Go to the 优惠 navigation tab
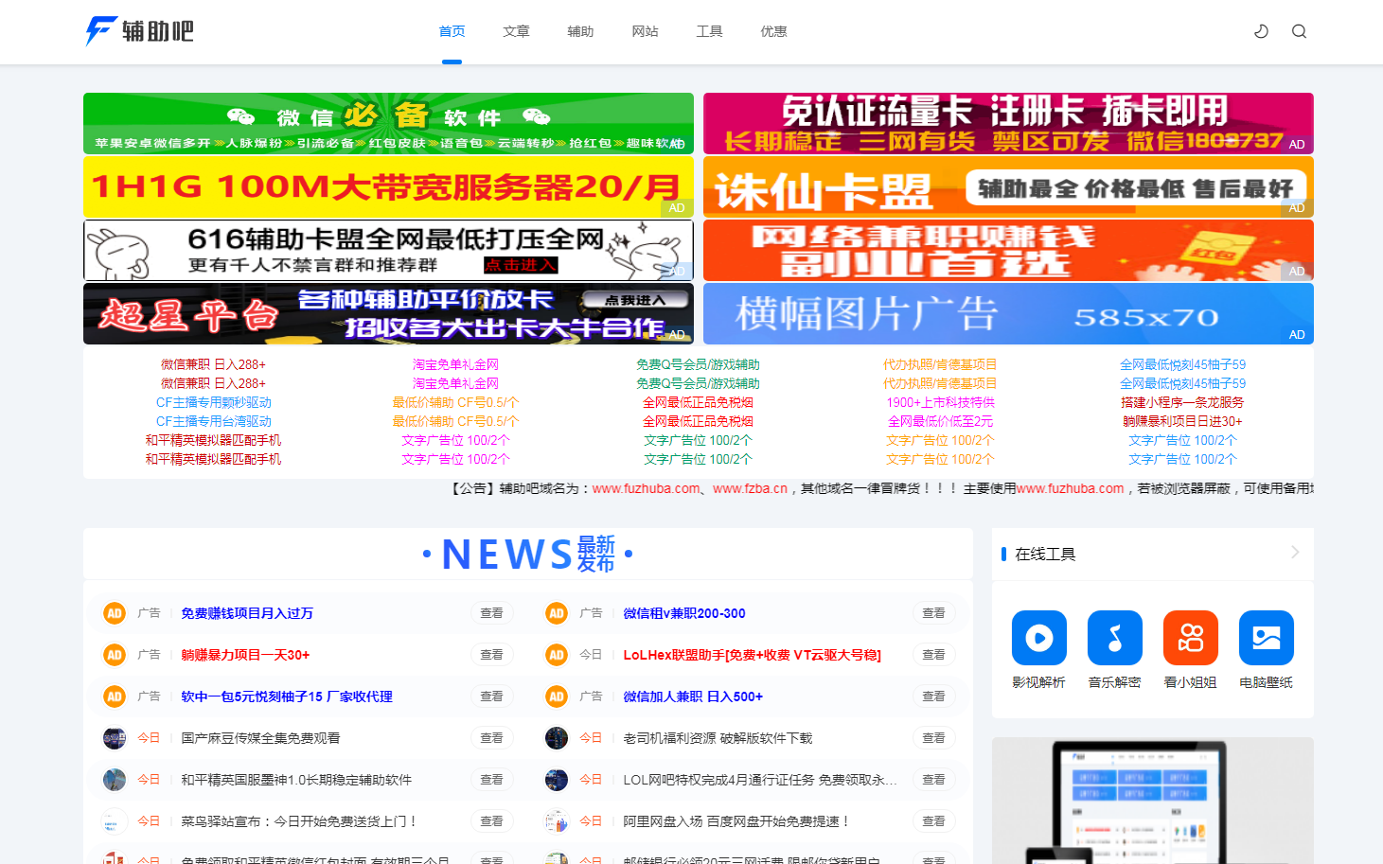 (x=773, y=31)
